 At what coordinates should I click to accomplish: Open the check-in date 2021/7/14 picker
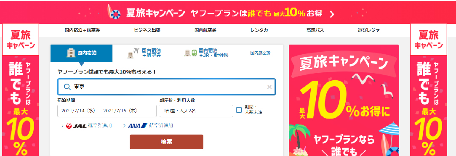tap(78, 111)
